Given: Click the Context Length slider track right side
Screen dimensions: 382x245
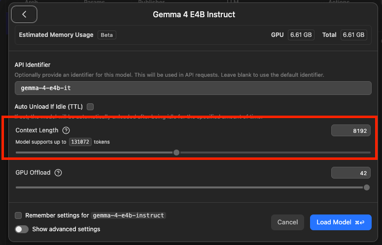Looking at the screenshot, I should (276, 153).
